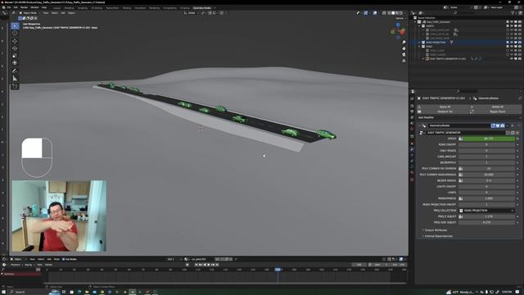Click the navigation gizmo's blue Z axis
Viewport: 524px width, 295px height.
pyautogui.click(x=398, y=25)
